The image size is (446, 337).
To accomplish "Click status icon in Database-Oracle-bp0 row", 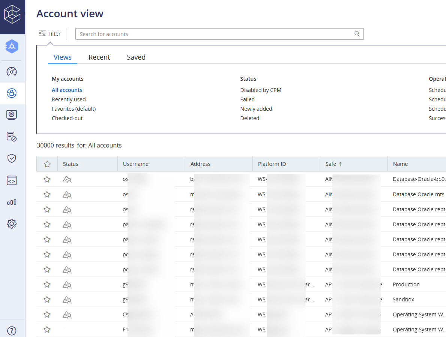I will tap(67, 180).
